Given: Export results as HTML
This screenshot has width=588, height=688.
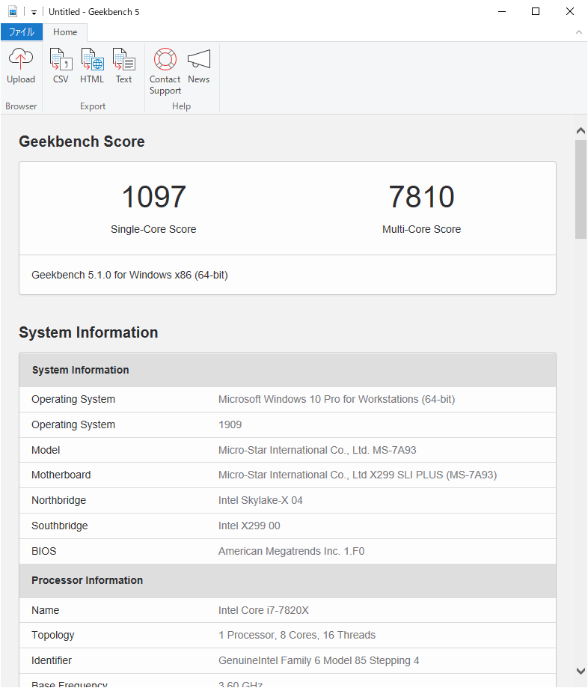Looking at the screenshot, I should click(x=92, y=66).
